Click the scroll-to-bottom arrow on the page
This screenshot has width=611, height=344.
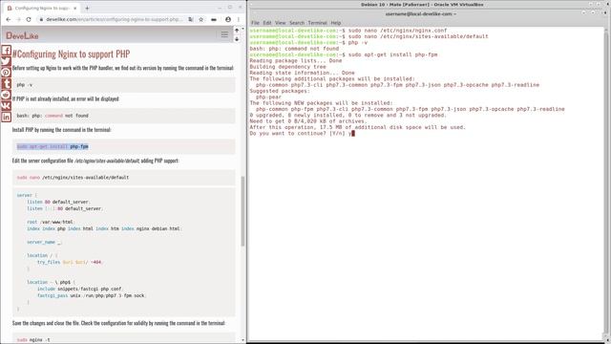click(x=237, y=39)
